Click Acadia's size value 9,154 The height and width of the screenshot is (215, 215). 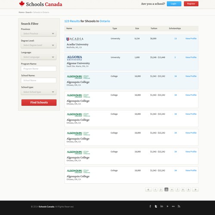137,39
